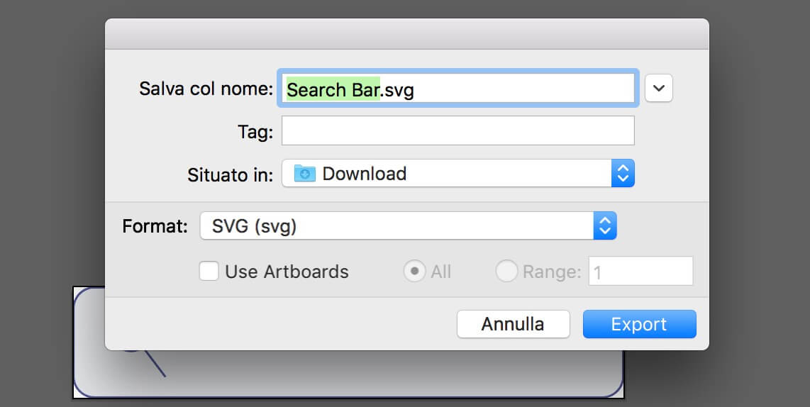
Task: Click the Use Artboards label text
Action: [x=287, y=272]
